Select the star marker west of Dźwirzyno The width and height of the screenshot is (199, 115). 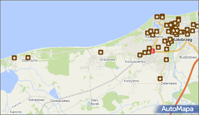(14, 58)
